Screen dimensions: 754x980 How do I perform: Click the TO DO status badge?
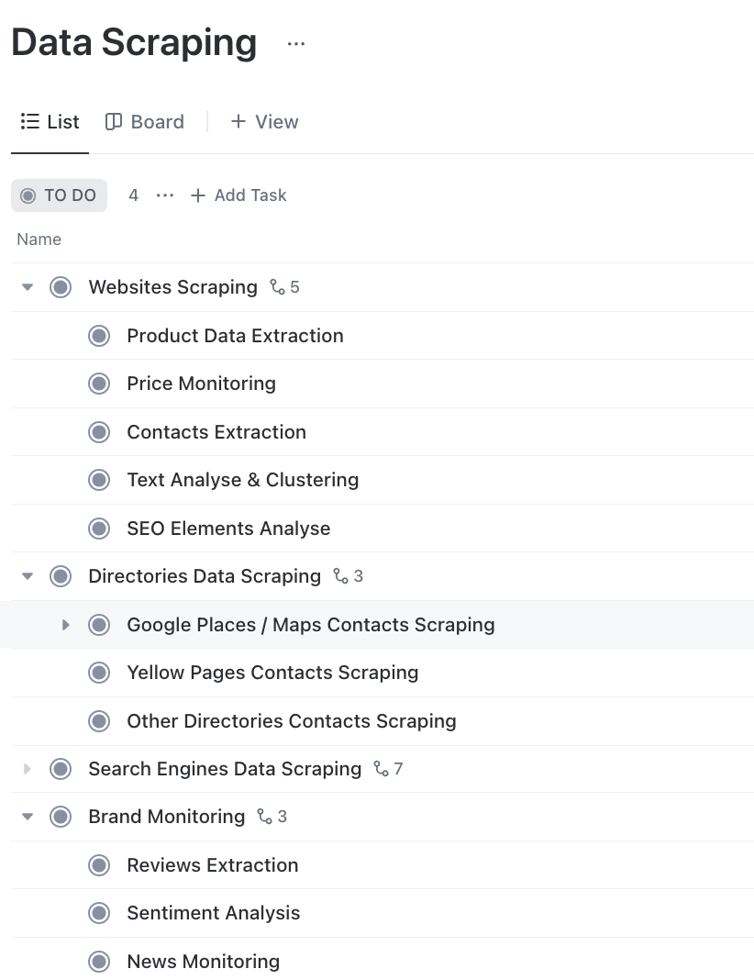(x=59, y=195)
